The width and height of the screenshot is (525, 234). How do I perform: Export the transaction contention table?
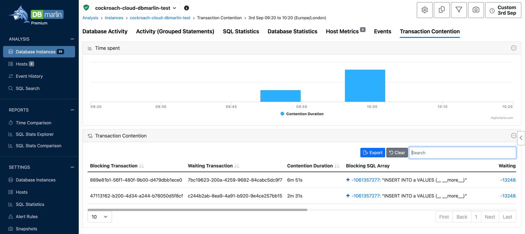(373, 153)
